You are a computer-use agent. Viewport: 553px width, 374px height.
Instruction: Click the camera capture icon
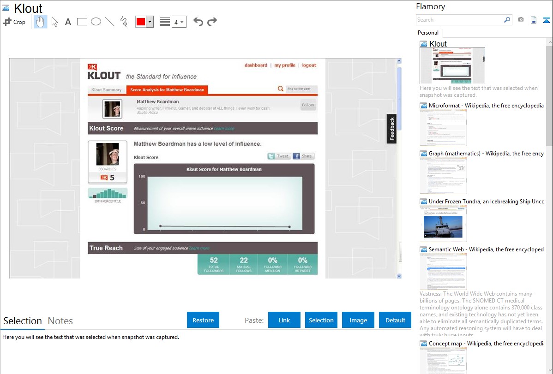521,20
